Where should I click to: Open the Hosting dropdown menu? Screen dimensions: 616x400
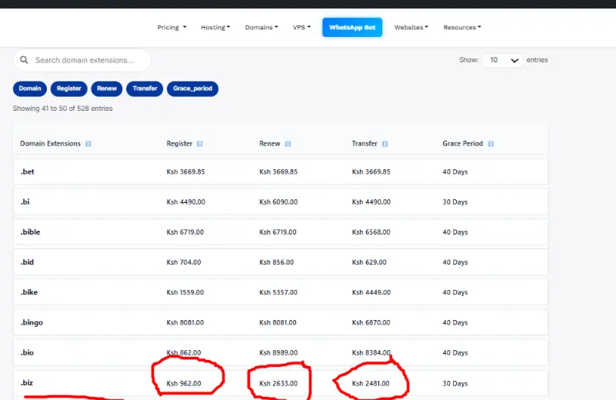215,27
